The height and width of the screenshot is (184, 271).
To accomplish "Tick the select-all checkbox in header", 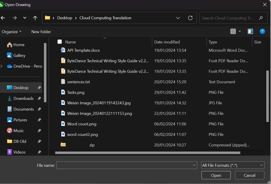I will pyautogui.click(x=60, y=42).
